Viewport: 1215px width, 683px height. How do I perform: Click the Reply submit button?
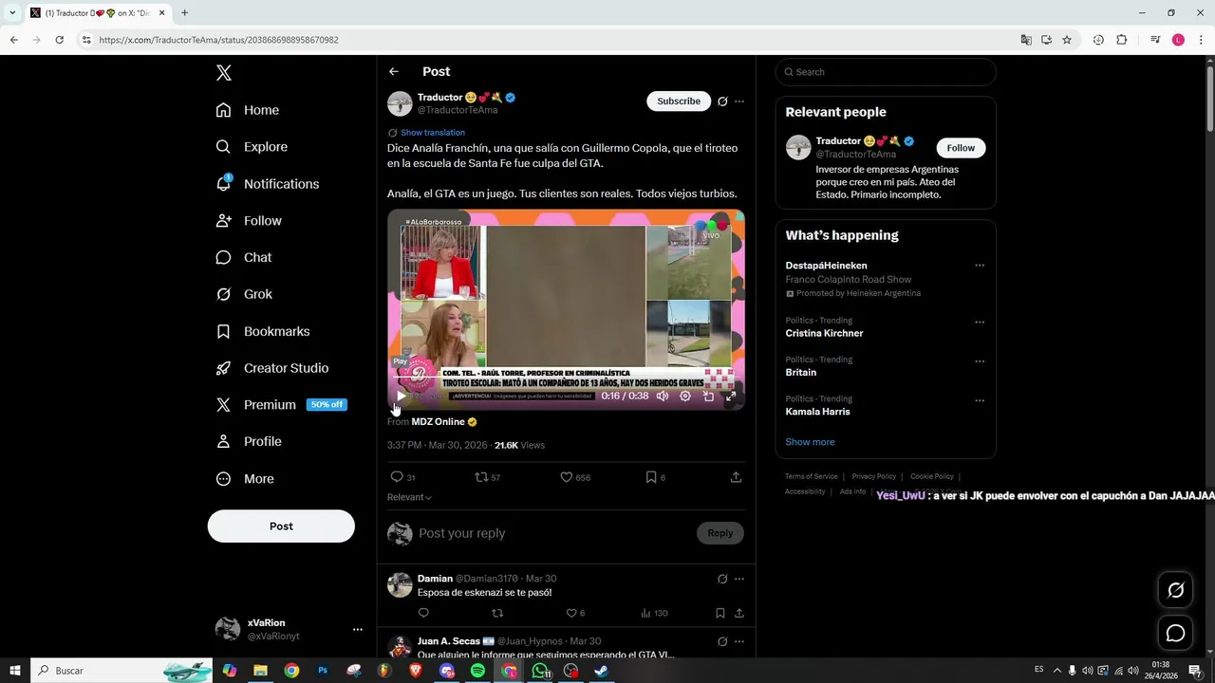click(720, 533)
